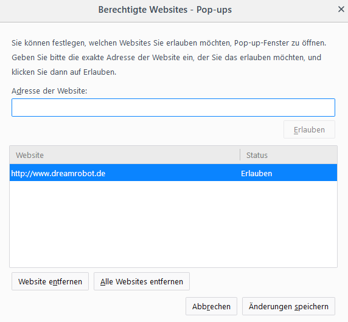The height and width of the screenshot is (322, 348).
Task: Click the dialog title Berechtigte Websites - Pop-ups
Action: click(165, 10)
